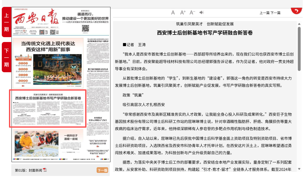Image resolution: width=305 pixels, height=178 pixels.
Task: Decrease article font size with A−
Action: click(x=192, y=13)
